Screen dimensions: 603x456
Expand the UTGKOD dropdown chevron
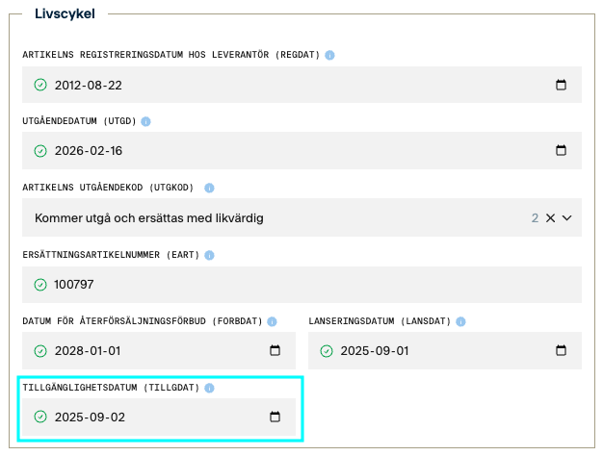[x=567, y=217]
